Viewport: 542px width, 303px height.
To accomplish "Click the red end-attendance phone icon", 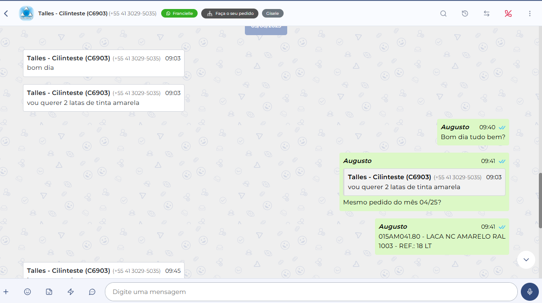I will pos(508,14).
